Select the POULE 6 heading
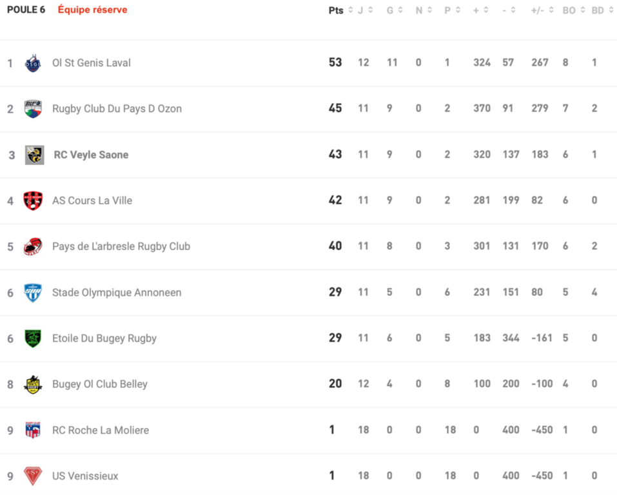617x495 pixels. tap(26, 10)
